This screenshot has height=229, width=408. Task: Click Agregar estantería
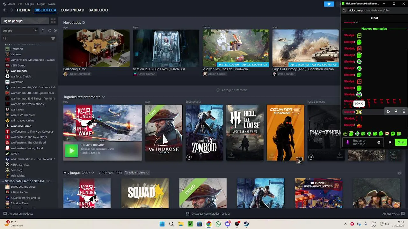pyautogui.click(x=232, y=90)
